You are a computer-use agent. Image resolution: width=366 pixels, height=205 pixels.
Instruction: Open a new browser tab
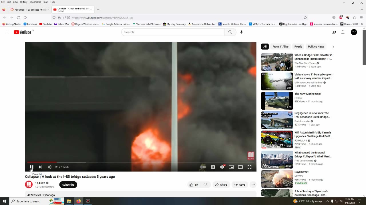(x=98, y=10)
